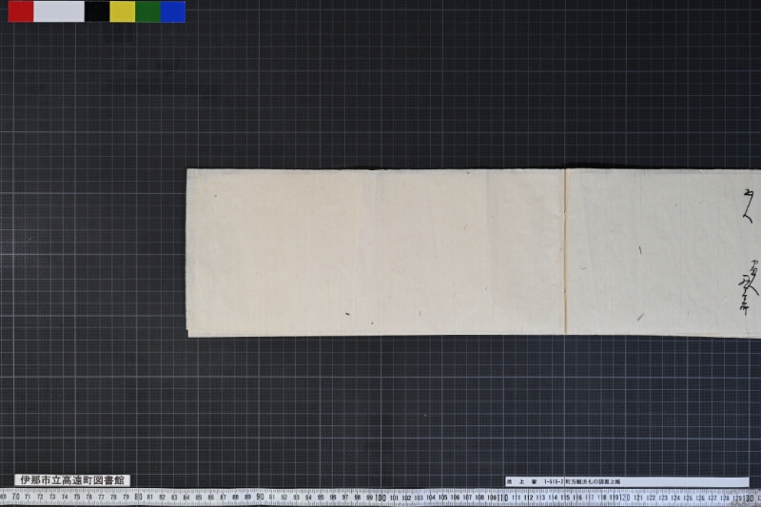This screenshot has width=761, height=507.
Task: Click the vertical paper seam on the manuscript
Action: [x=565, y=251]
